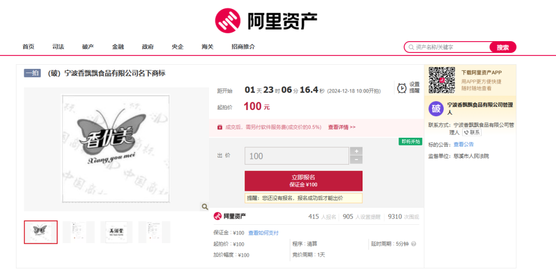Click the countdown timer 01天23时06分
The height and width of the screenshot is (270, 556).
click(285, 90)
